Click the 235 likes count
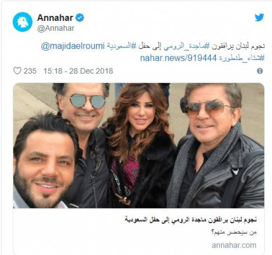The image size is (272, 255). 30,71
